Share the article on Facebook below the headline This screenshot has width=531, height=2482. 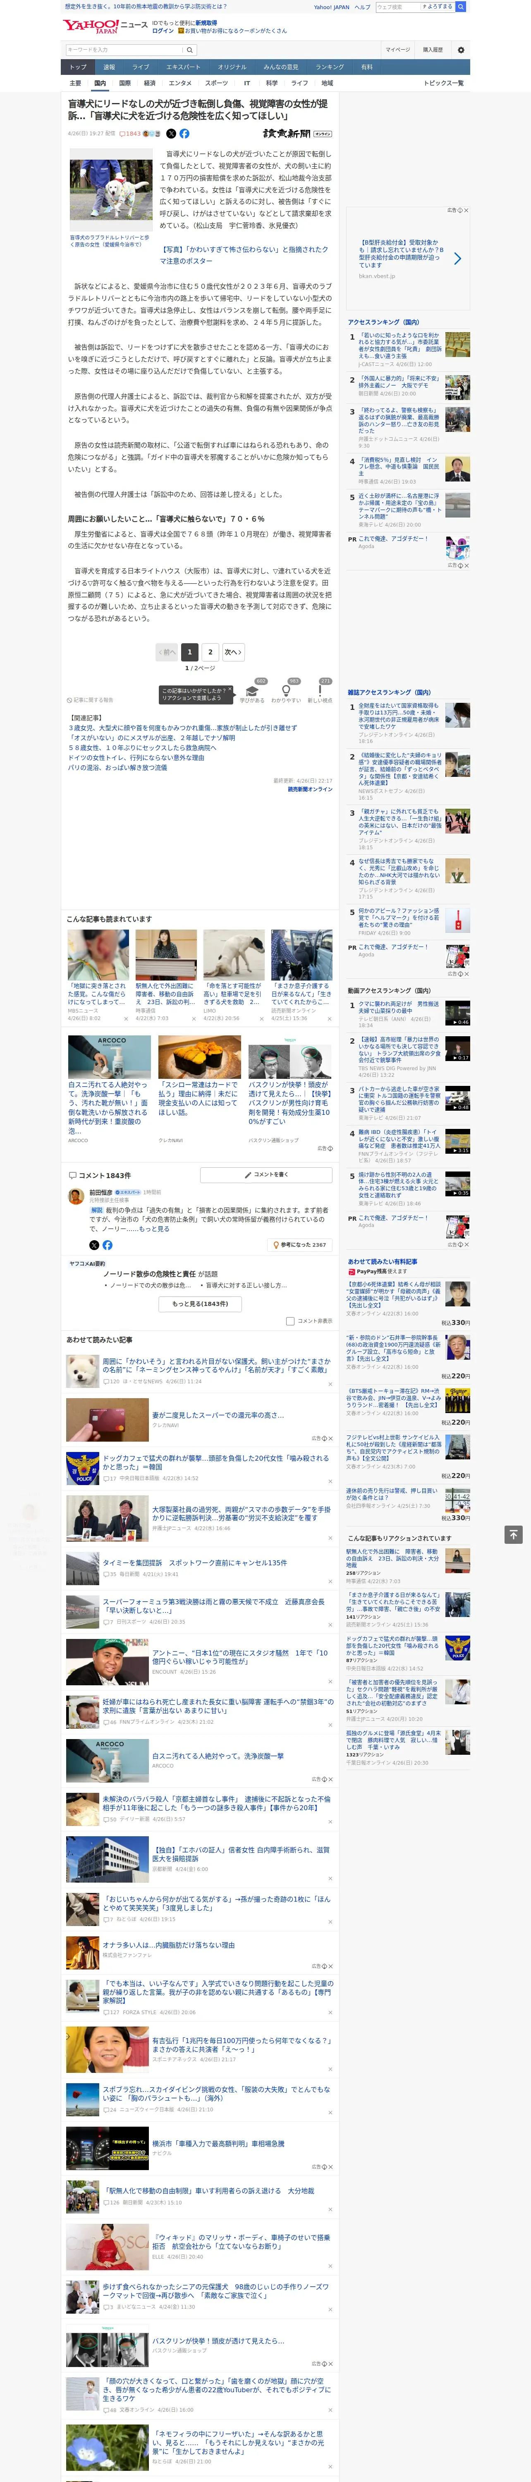point(184,134)
